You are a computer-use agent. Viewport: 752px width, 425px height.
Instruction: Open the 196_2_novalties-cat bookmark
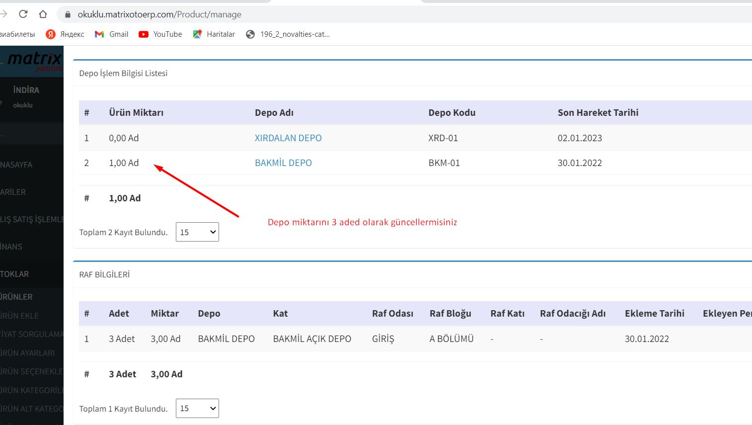pyautogui.click(x=288, y=34)
